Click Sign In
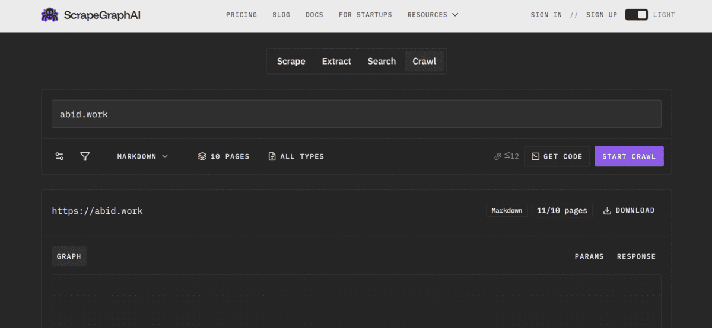This screenshot has height=328, width=712. (x=546, y=15)
